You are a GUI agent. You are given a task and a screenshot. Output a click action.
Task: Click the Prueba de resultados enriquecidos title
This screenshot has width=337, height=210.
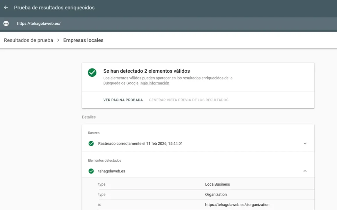[54, 8]
